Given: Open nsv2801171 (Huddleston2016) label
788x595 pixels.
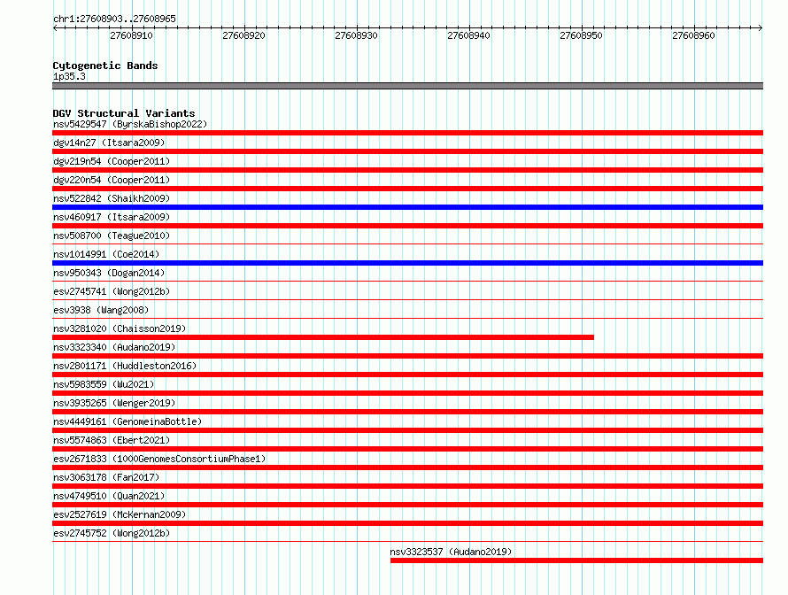Looking at the screenshot, I should 125,366.
